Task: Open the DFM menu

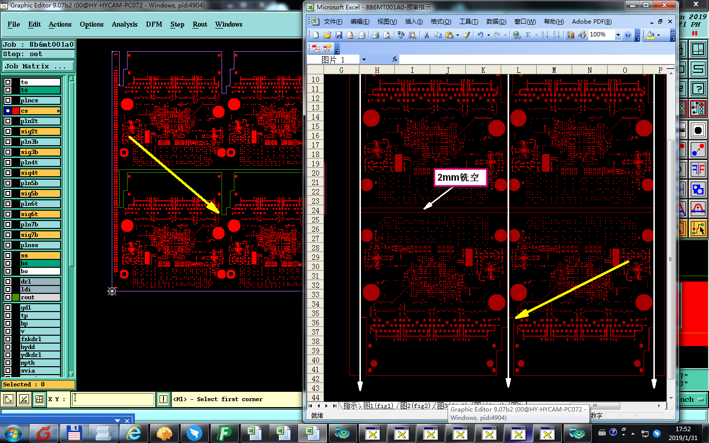Action: [x=154, y=24]
